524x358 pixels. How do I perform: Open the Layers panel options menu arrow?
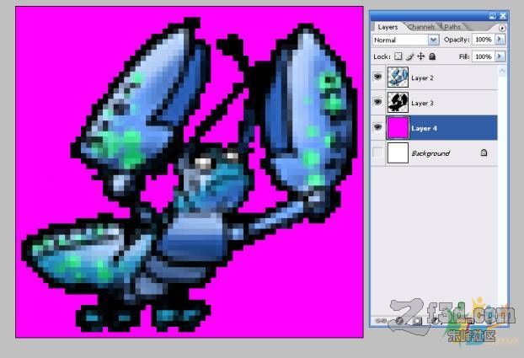click(502, 28)
